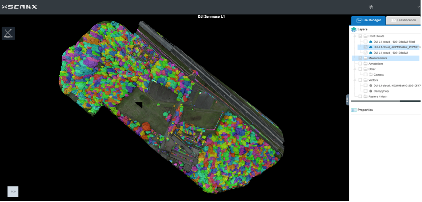
Task: Open the File Manager tab
Action: click(x=369, y=20)
